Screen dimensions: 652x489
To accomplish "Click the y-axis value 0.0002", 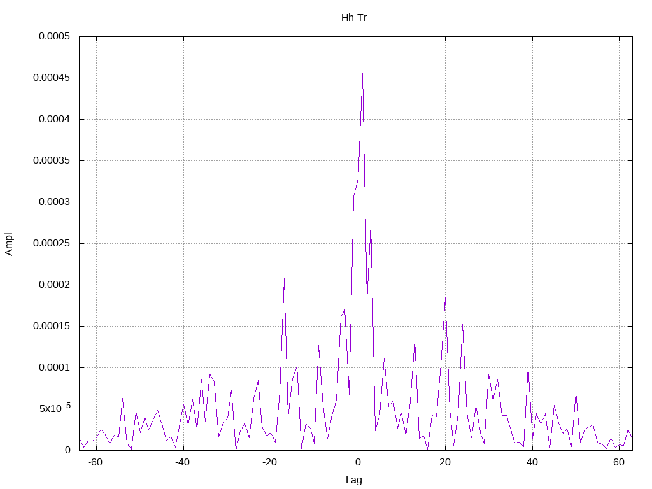I will 55,285.
